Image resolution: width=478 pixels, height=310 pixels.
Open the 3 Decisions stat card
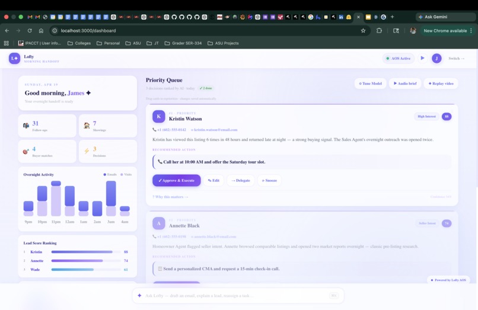[108, 151]
